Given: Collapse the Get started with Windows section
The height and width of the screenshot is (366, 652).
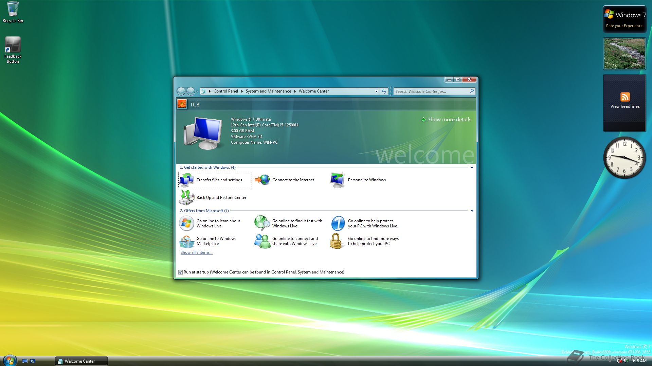Looking at the screenshot, I should tap(472, 167).
